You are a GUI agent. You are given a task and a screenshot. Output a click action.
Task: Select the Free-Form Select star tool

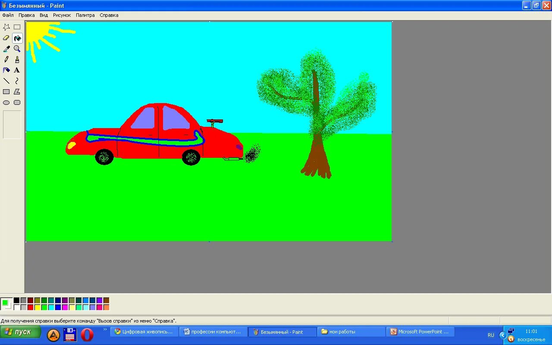click(x=6, y=27)
